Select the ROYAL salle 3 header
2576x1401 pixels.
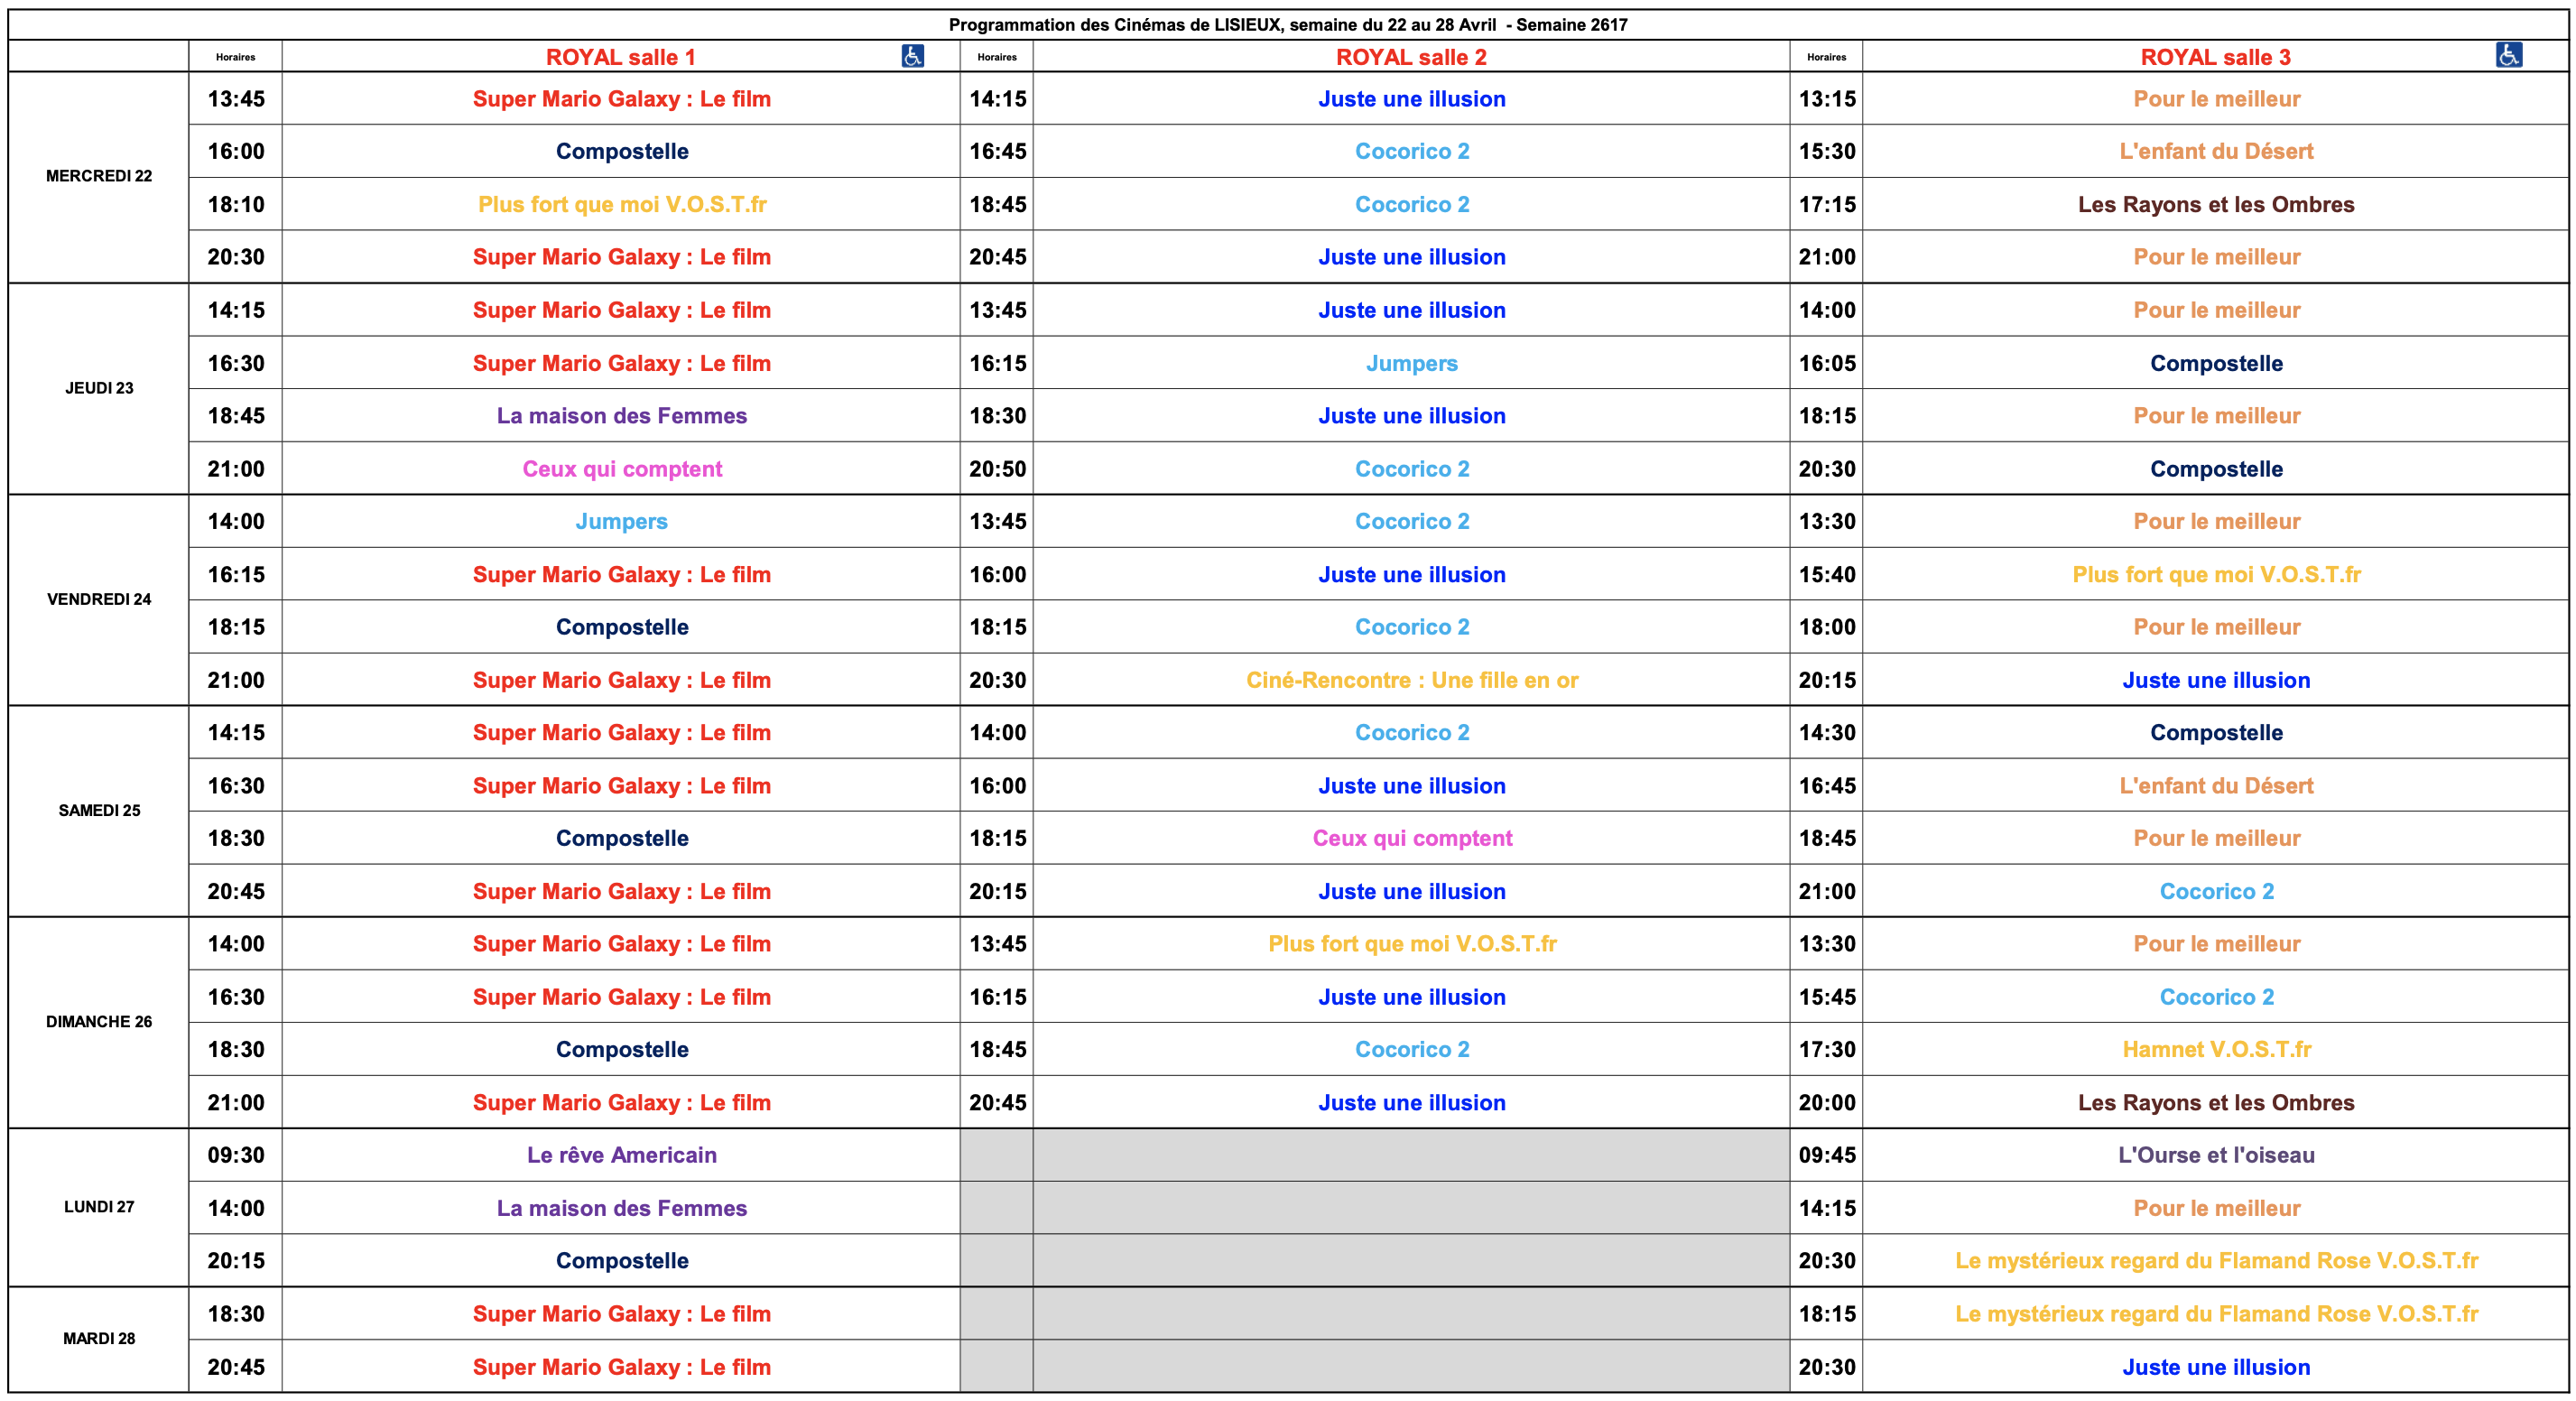[2214, 57]
